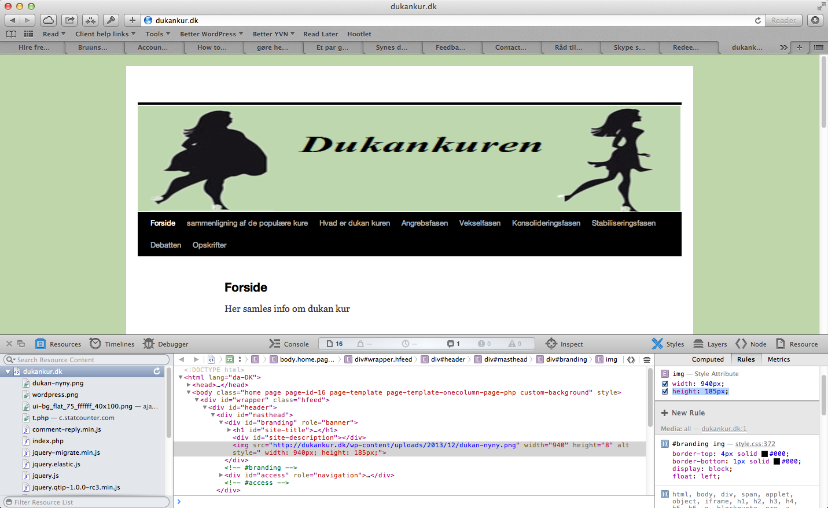Open the Debugger bug icon
Image resolution: width=828 pixels, height=508 pixels.
149,344
